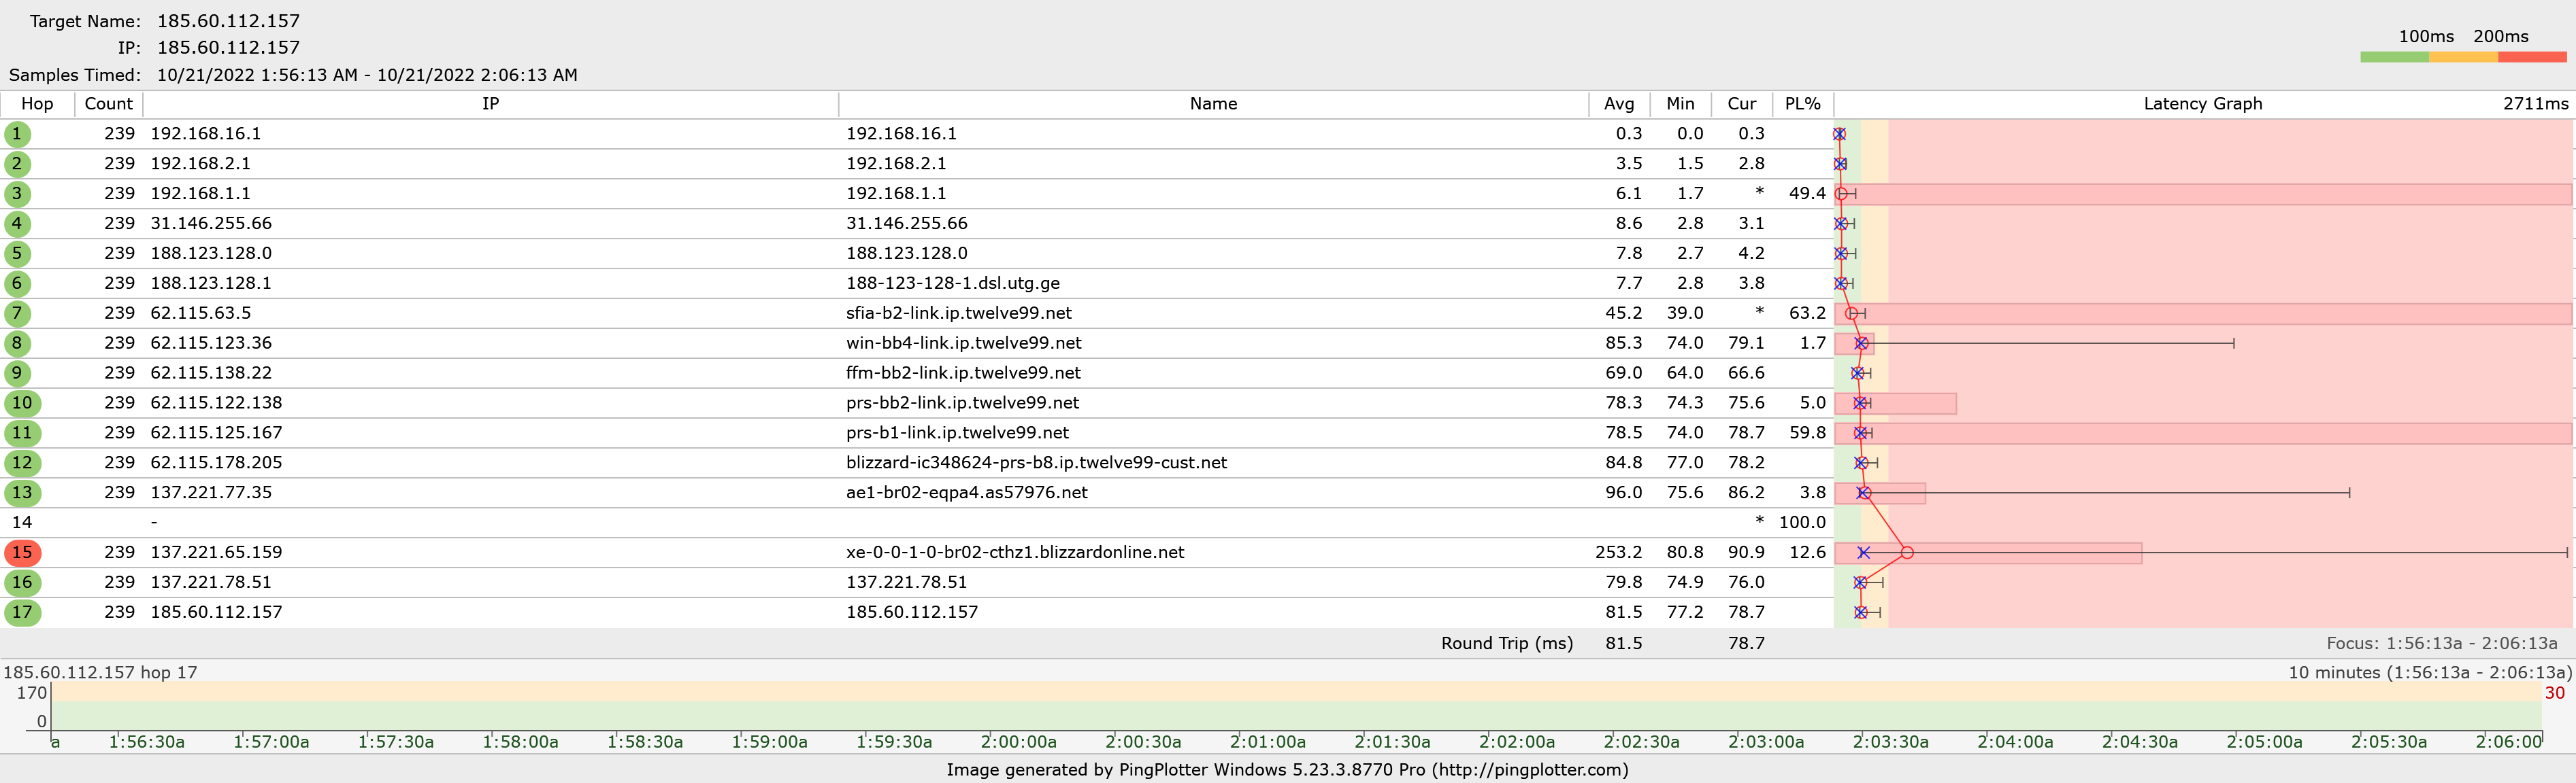
Task: Click xe-0-0-1-0-br02-cthz1.blizzardonline.net name
Action: 1015,553
